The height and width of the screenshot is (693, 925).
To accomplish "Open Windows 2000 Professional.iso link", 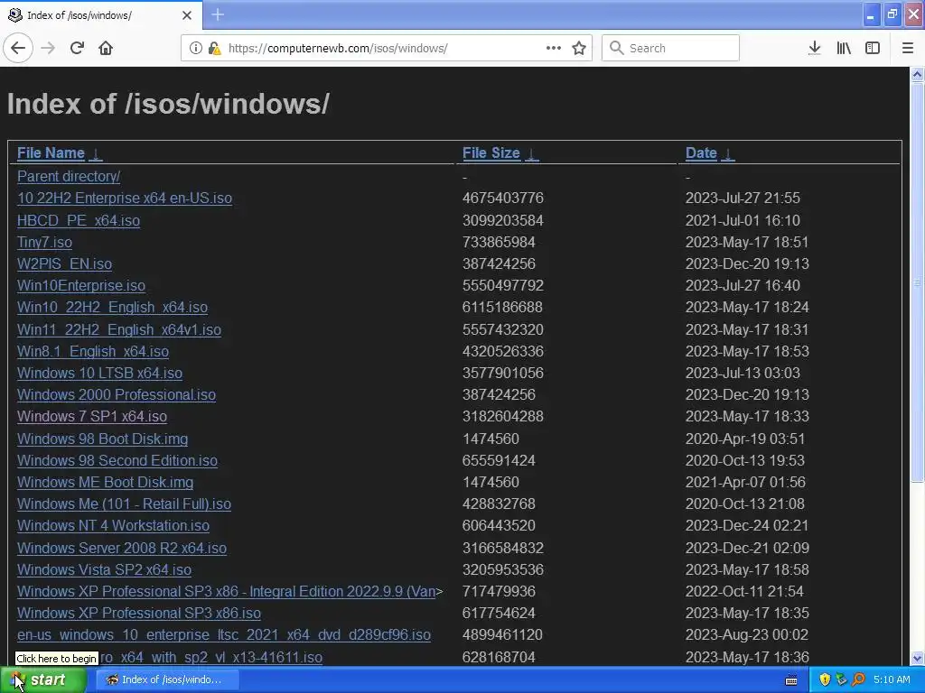I will tap(117, 395).
